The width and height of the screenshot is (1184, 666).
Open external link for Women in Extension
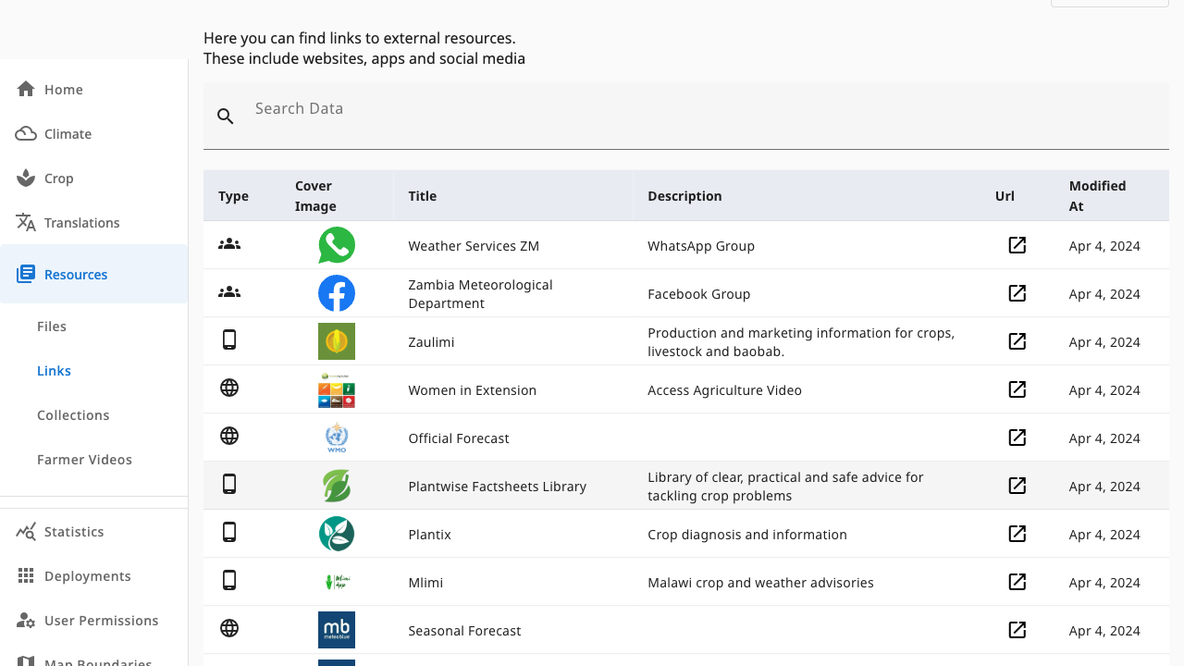point(1017,389)
